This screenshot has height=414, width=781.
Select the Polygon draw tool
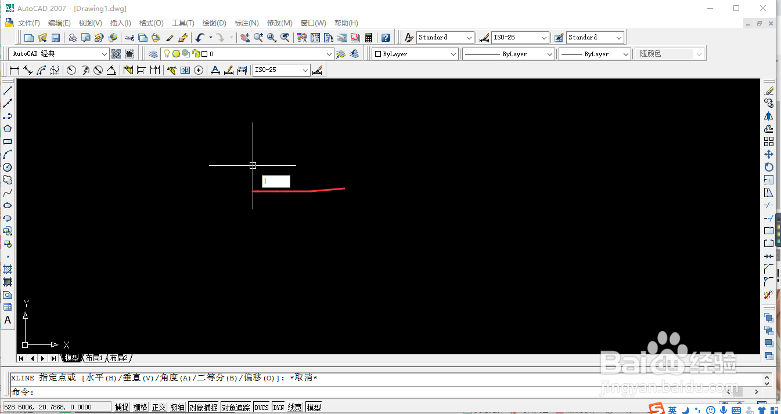(8, 129)
